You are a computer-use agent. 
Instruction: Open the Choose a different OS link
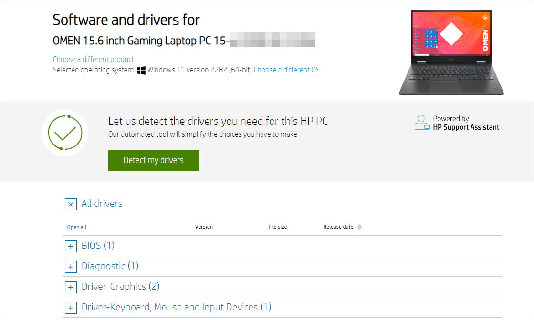pos(287,70)
